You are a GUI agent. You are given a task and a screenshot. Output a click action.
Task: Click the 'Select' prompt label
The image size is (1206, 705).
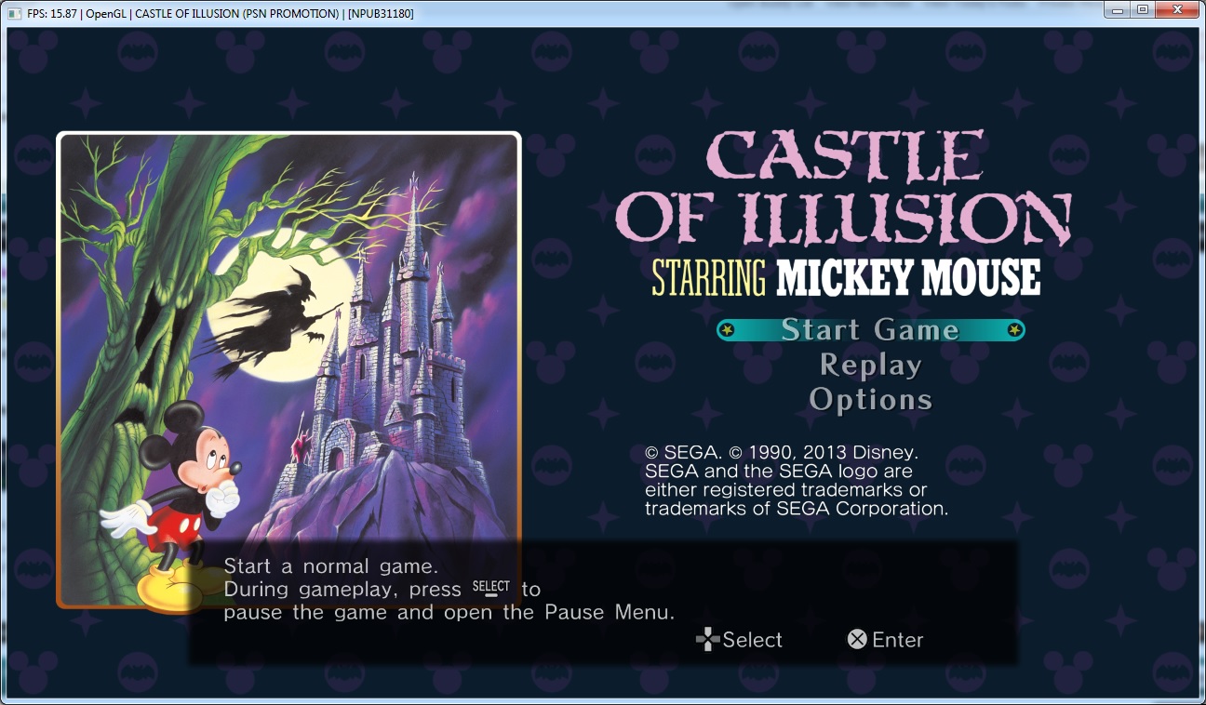[753, 640]
